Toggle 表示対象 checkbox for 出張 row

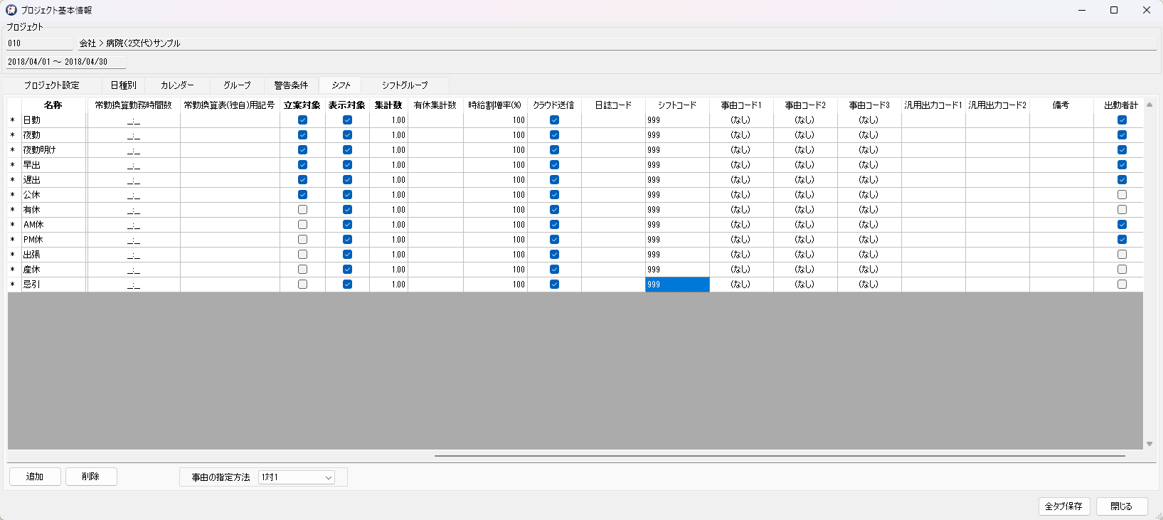pos(347,255)
